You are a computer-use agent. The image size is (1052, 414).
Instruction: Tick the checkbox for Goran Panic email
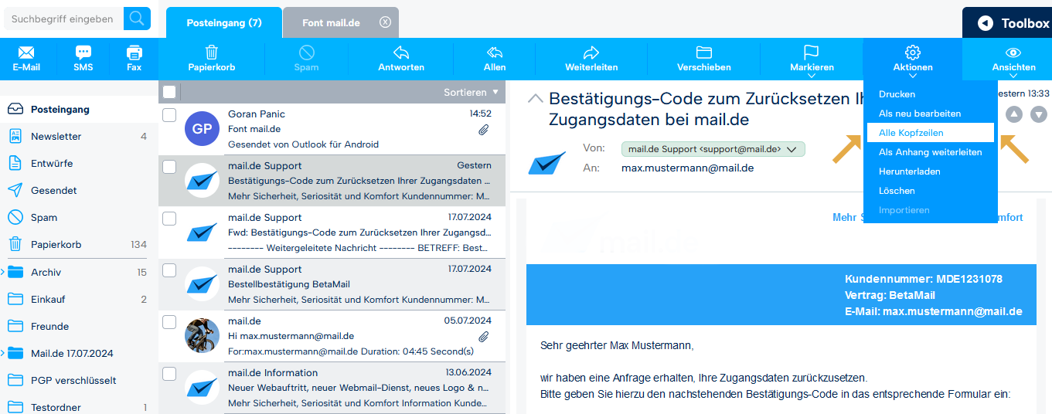169,115
